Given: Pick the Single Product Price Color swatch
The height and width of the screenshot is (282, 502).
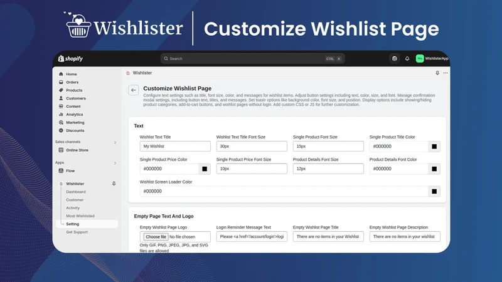Looking at the screenshot, I should 205,169.
